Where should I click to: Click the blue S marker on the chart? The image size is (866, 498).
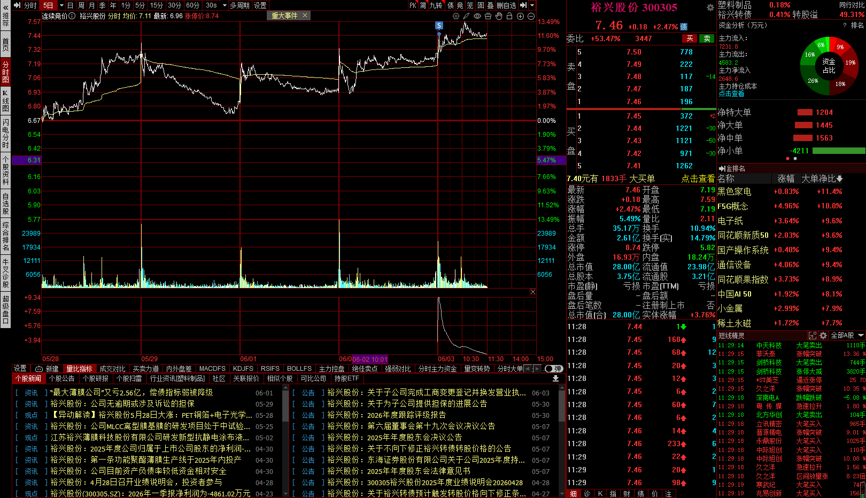pyautogui.click(x=439, y=26)
